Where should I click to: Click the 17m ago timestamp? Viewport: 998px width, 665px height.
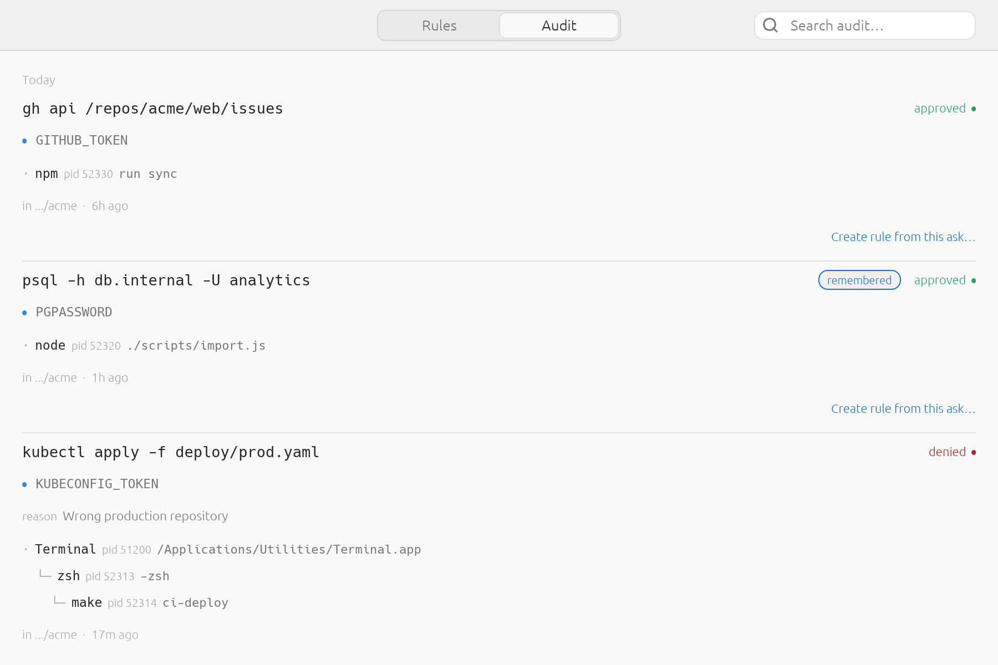115,635
